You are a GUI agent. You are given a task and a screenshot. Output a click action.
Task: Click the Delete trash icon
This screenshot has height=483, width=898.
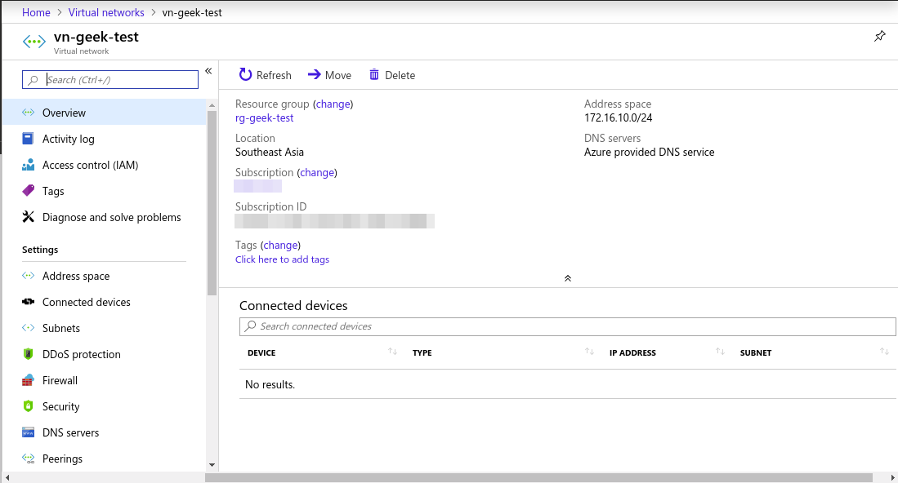point(374,74)
